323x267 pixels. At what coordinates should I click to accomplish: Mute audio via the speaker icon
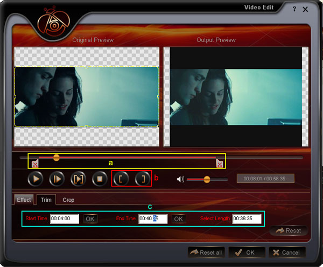click(x=180, y=179)
